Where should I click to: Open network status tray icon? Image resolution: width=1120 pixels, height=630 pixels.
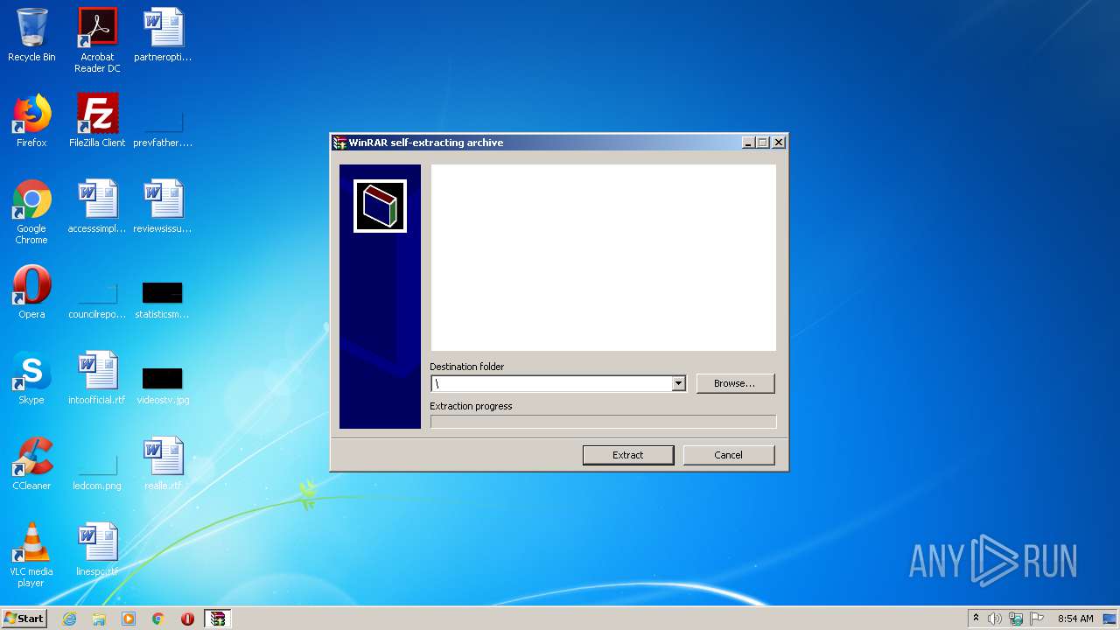(x=1016, y=619)
